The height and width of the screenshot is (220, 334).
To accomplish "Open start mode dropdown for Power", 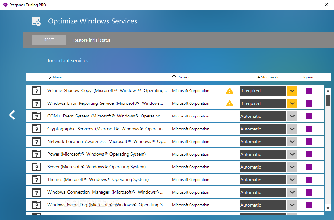I will point(292,154).
